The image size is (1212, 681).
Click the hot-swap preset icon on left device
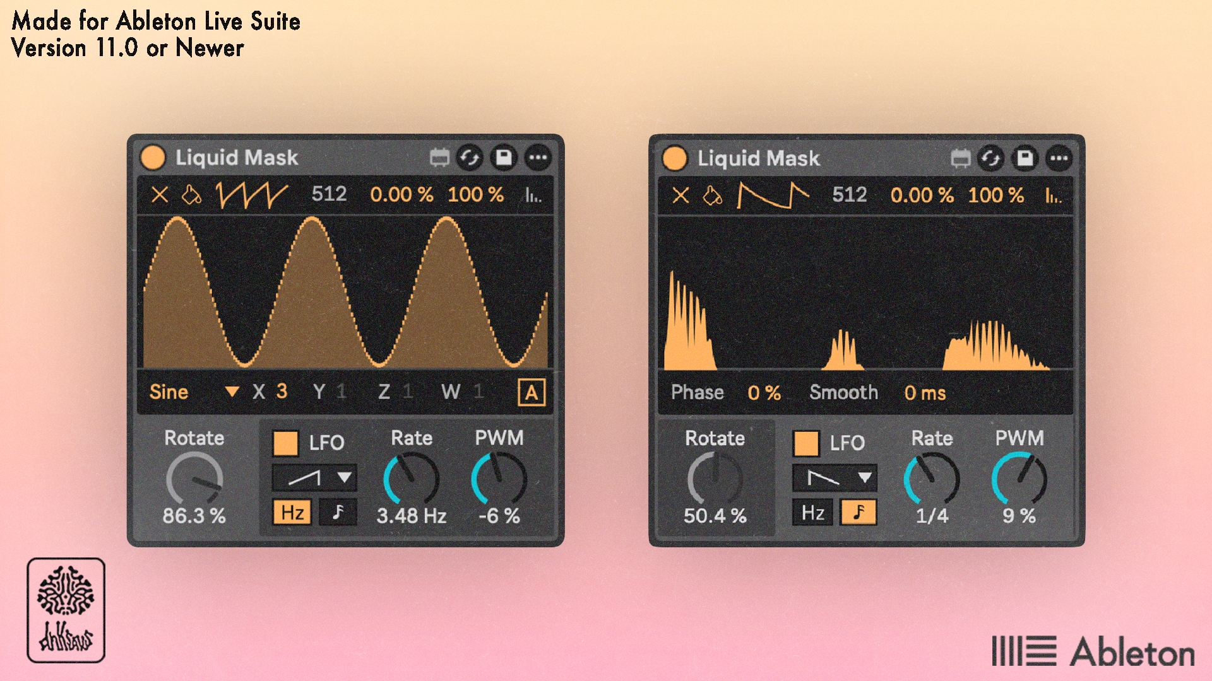coord(470,158)
